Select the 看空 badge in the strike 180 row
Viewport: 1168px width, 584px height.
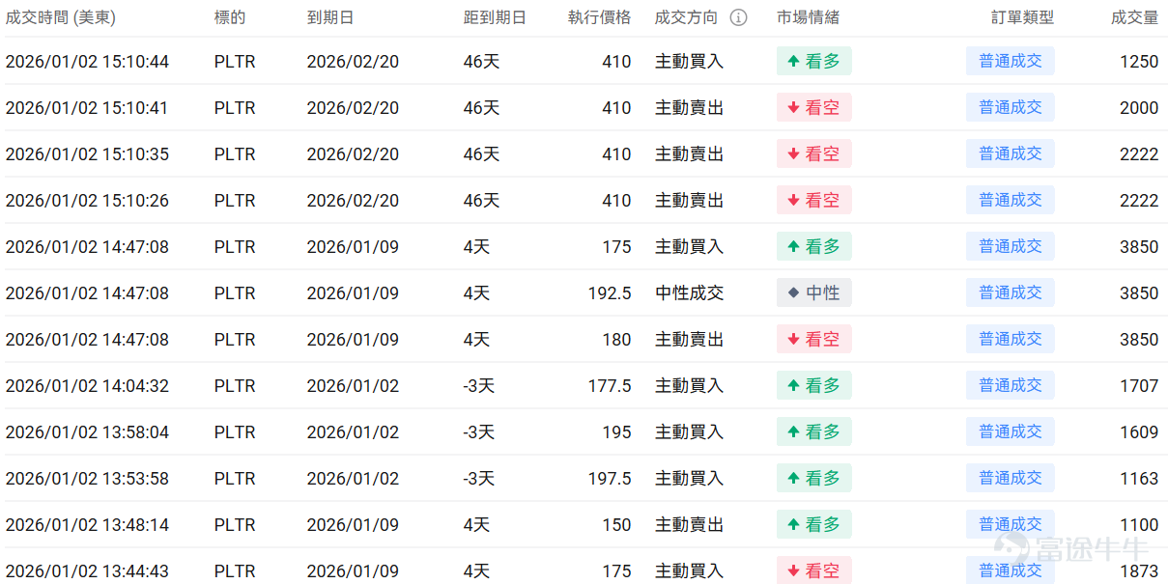(814, 339)
